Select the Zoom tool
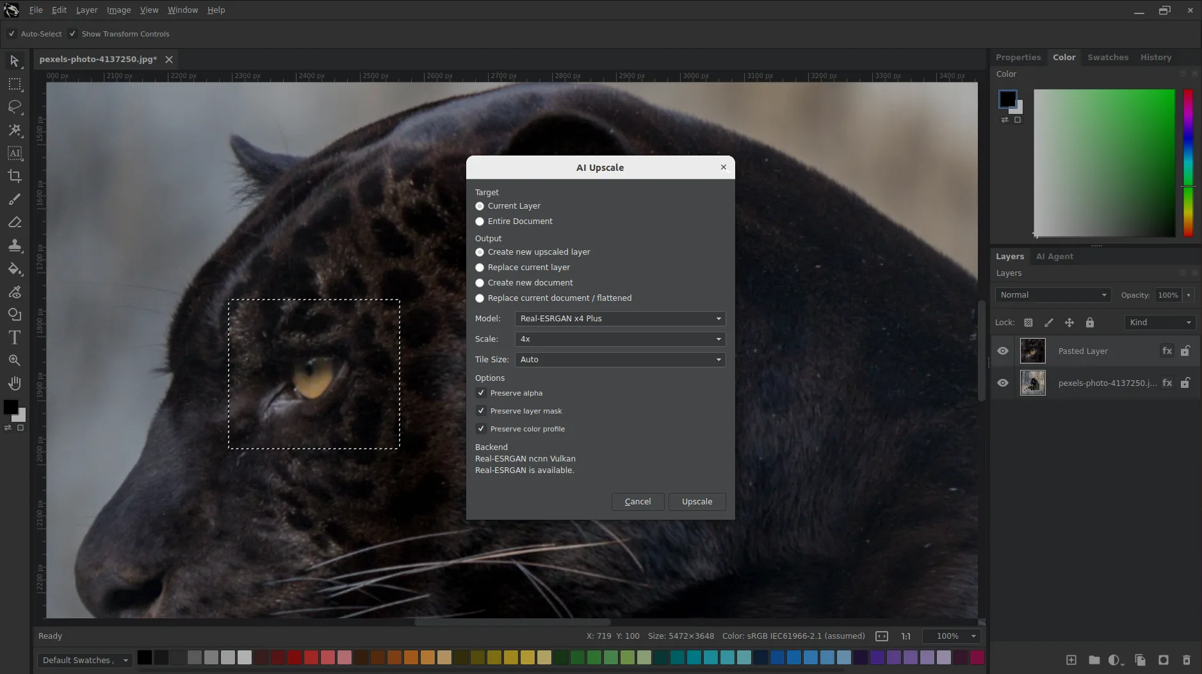Image resolution: width=1202 pixels, height=674 pixels. 15,360
